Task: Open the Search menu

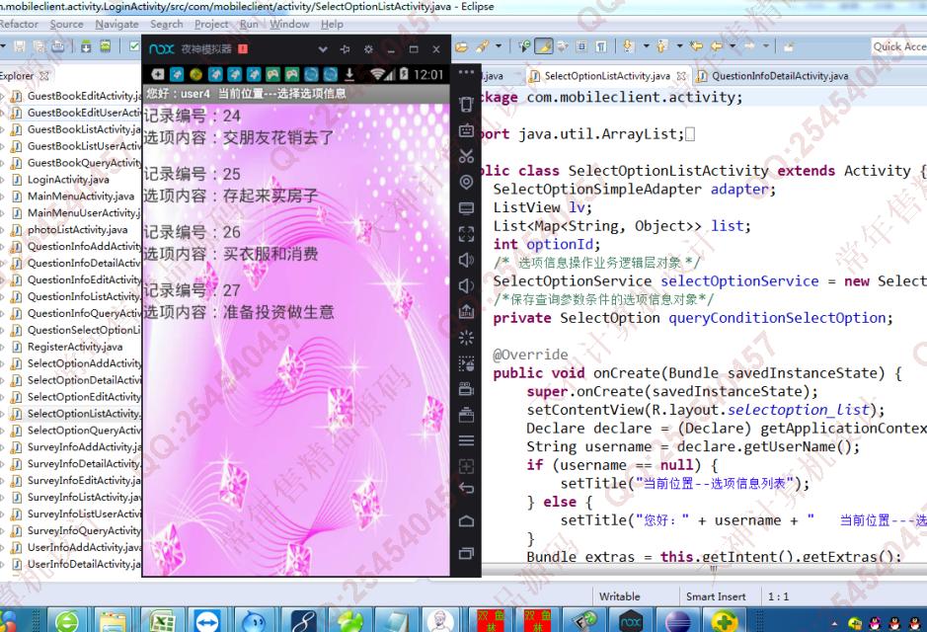Action: point(166,25)
